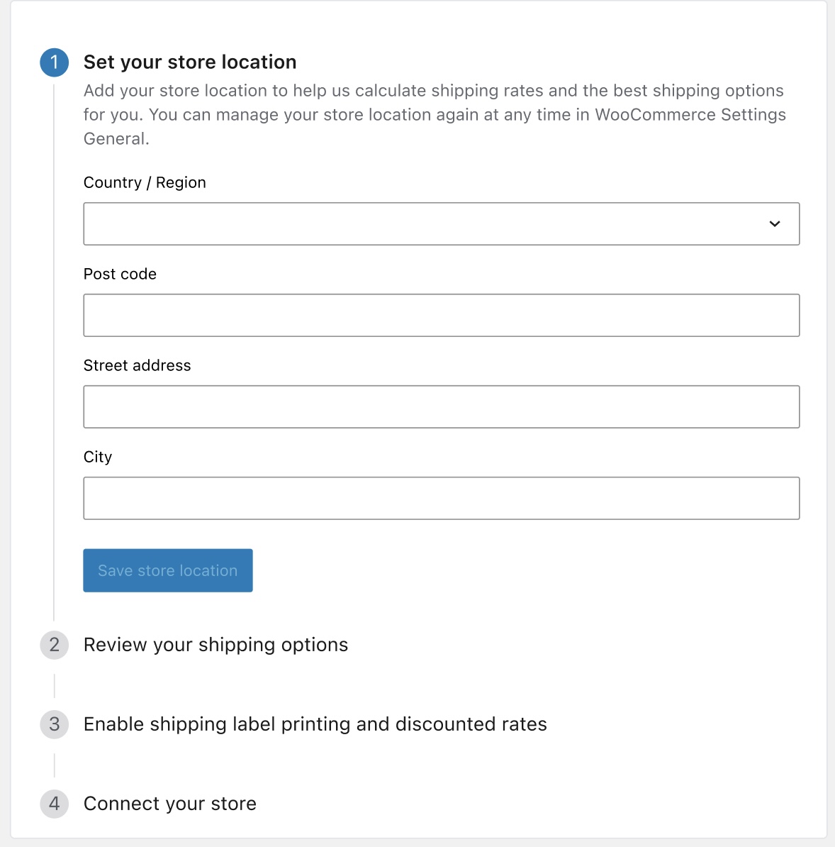Expand the shipping label printing step
835x847 pixels.
click(x=315, y=724)
